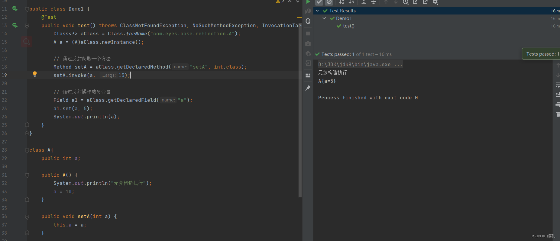Fold the Demo1 class at line 11
Screen dimensions: 560x241
coord(27,9)
